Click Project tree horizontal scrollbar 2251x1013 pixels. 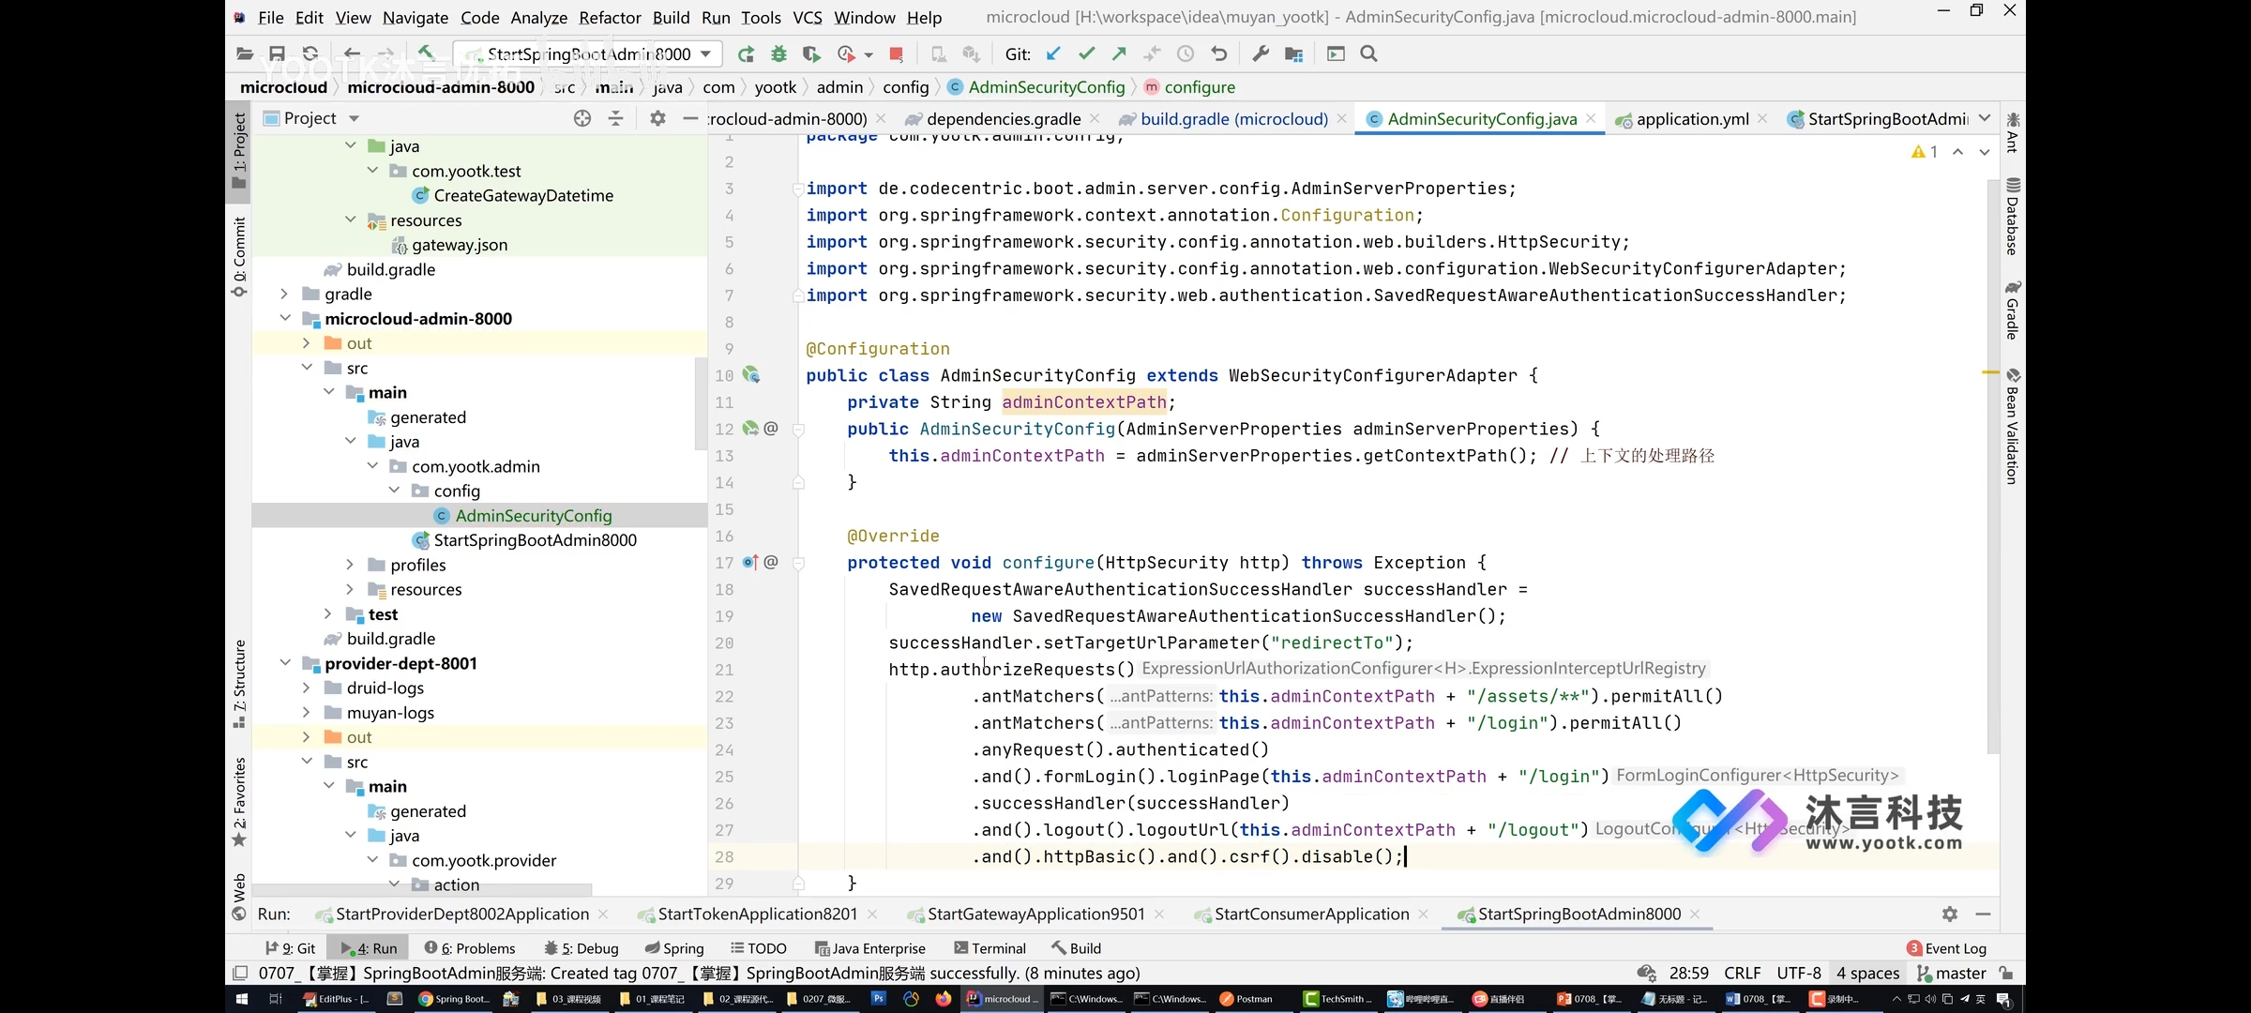(422, 888)
